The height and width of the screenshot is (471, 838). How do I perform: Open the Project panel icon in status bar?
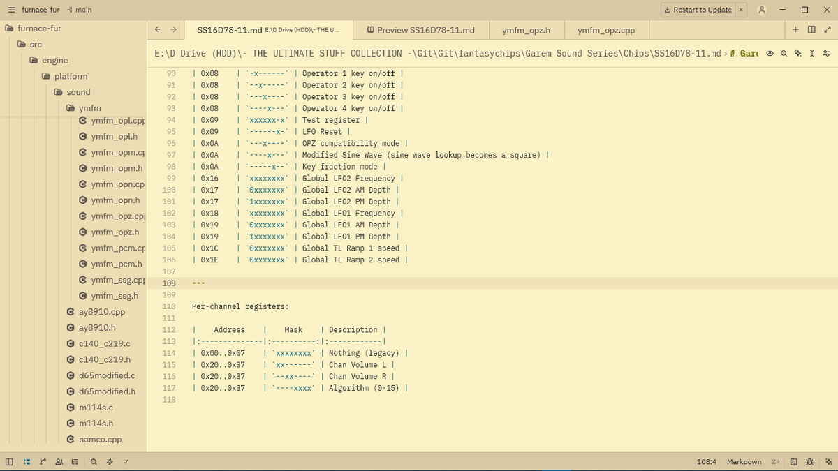pos(26,462)
